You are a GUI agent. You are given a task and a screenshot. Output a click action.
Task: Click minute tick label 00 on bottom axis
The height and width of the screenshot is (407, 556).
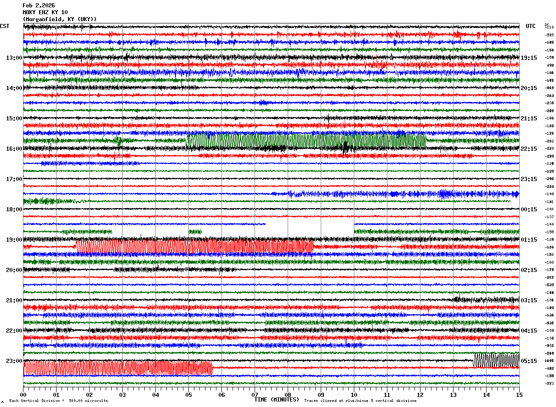[x=23, y=395]
